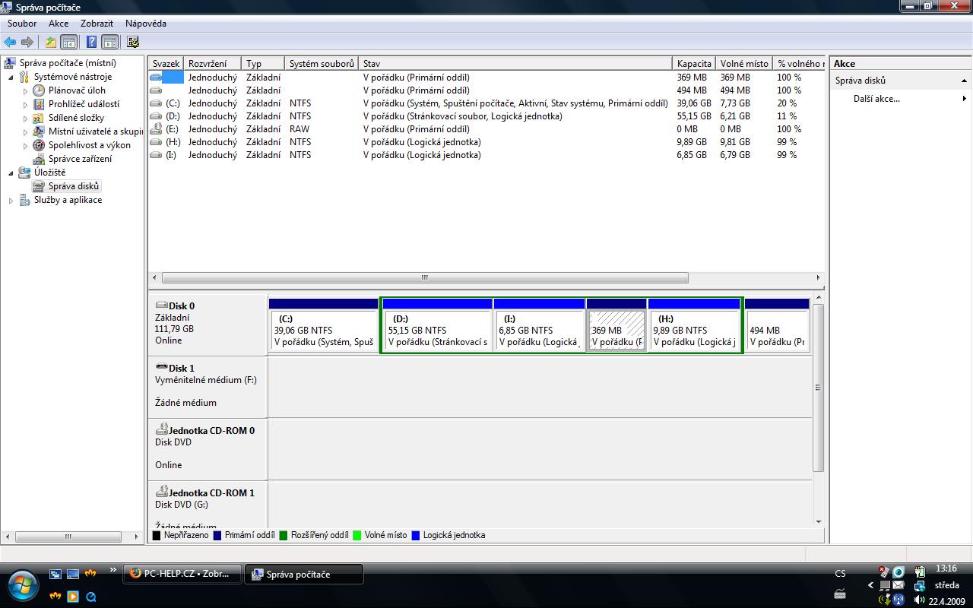Click the Back arrow toolbar icon
Screen dimensions: 973x608
(10, 43)
